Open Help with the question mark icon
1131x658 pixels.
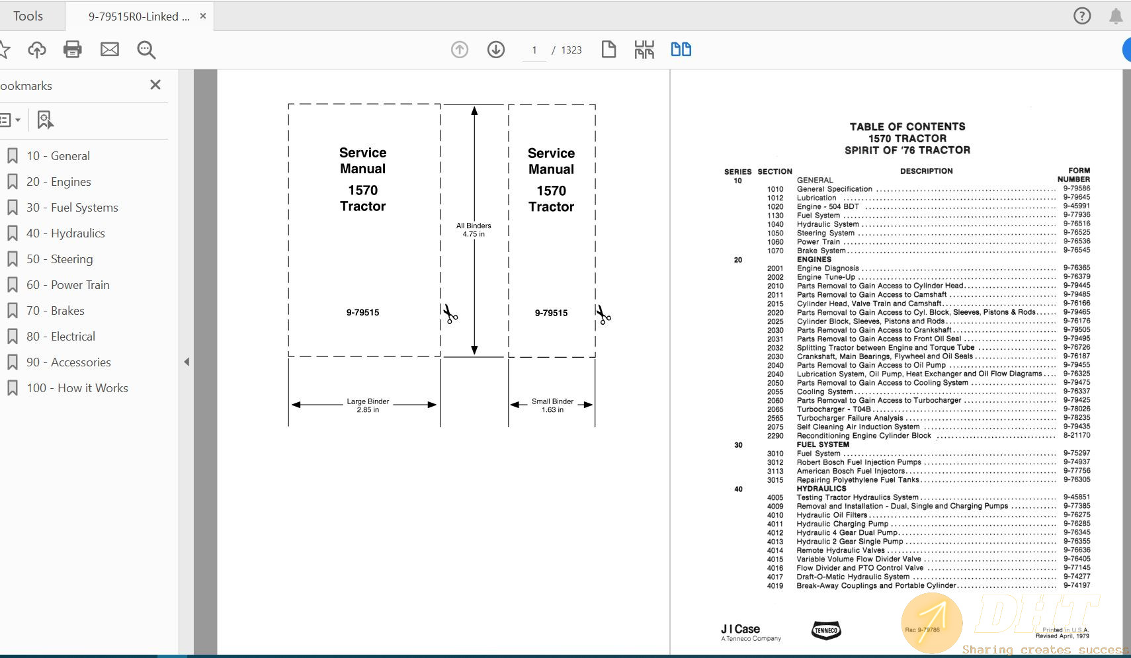click(x=1083, y=15)
